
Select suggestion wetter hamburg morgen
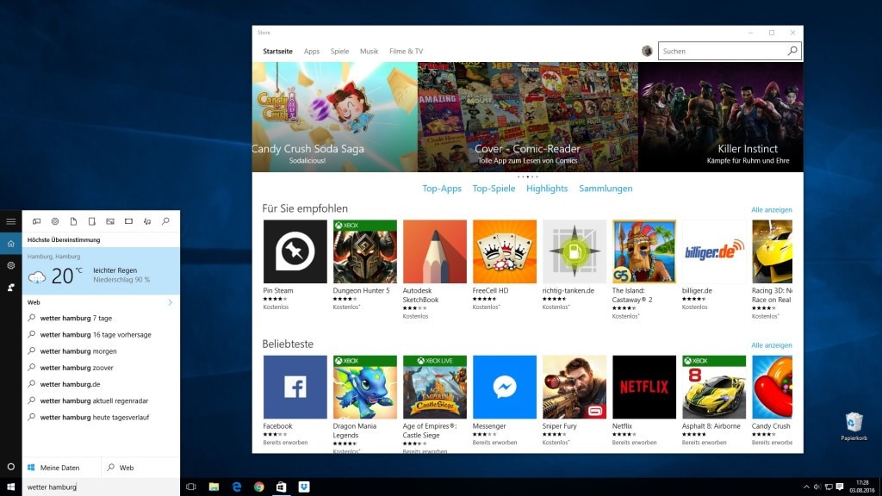(x=102, y=351)
